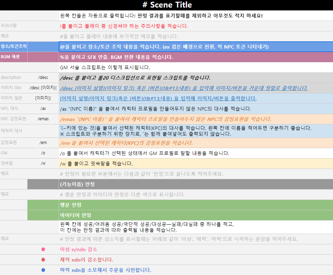
Task: Select the orange '/emas "(NPC 이름)"' cell
Action: [x=196, y=119]
